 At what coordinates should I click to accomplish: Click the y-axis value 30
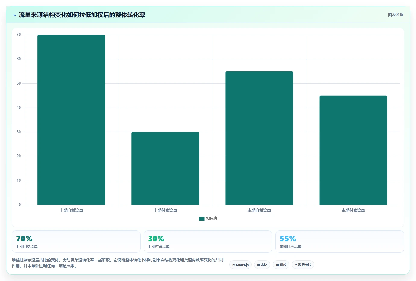click(19, 132)
